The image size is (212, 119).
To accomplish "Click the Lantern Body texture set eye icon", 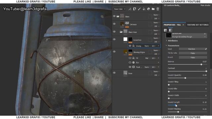I will tap(165, 5).
